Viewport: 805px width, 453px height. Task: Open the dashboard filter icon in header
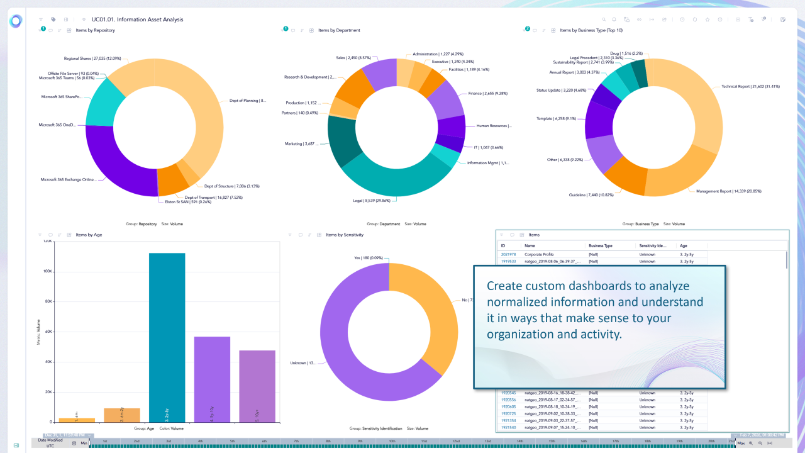(x=41, y=20)
